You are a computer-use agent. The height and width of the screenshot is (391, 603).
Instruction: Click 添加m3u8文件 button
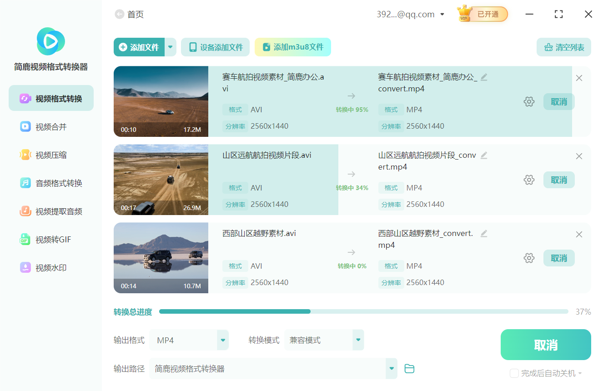pyautogui.click(x=292, y=47)
